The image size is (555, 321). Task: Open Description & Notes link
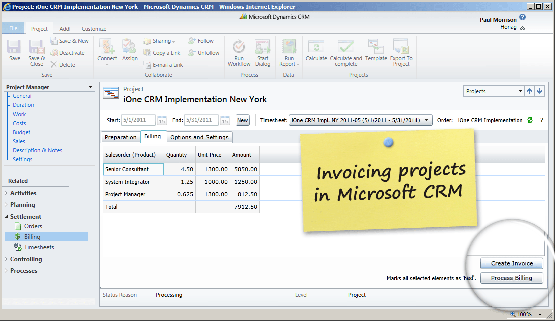(x=37, y=150)
